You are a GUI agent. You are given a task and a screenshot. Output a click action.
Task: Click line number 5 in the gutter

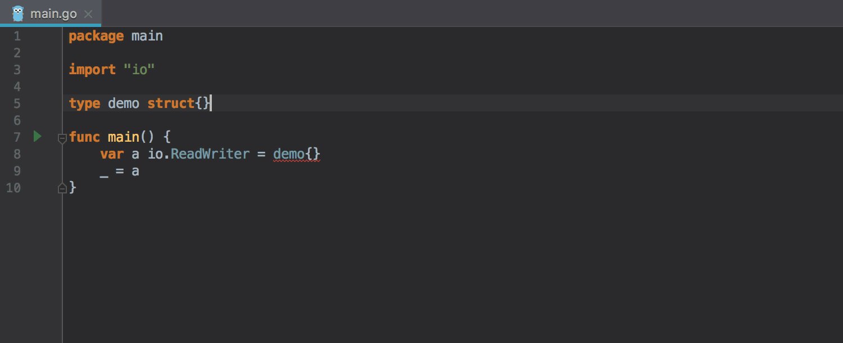click(16, 103)
